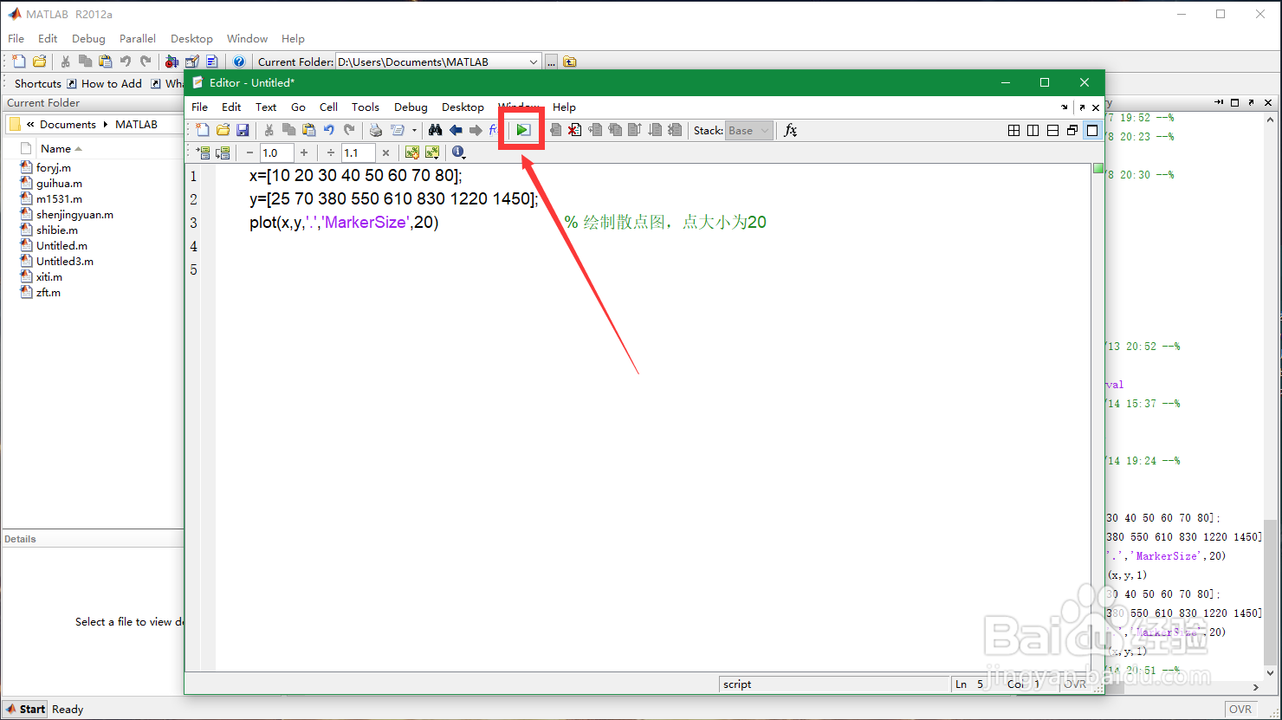Click the 1.1 multiply value field

(358, 152)
